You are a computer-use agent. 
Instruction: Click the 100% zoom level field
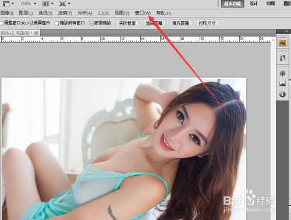click(26, 3)
